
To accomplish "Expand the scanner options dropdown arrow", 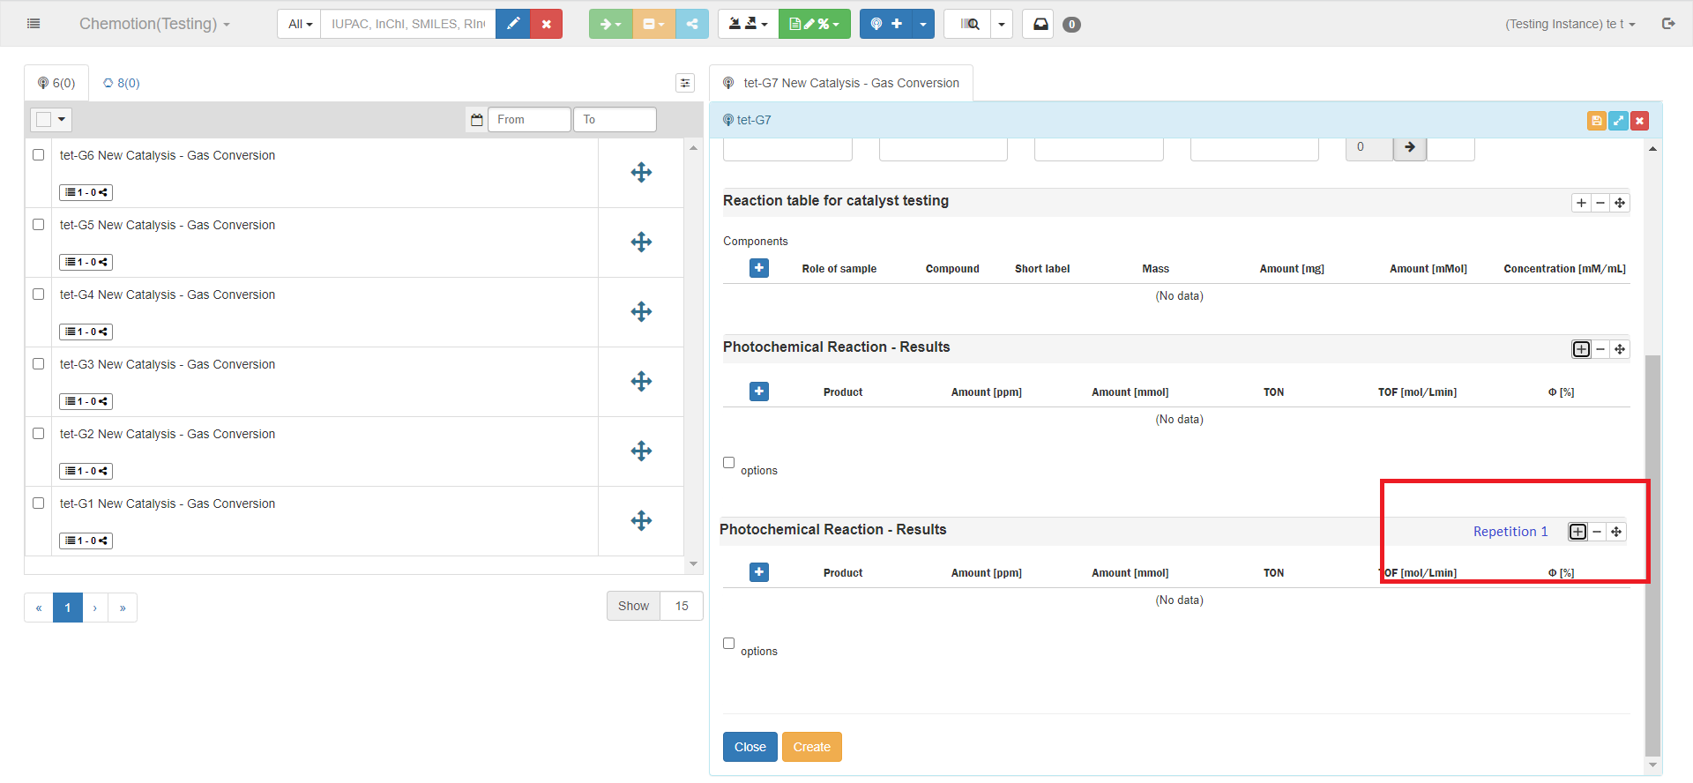I will click(x=1002, y=24).
